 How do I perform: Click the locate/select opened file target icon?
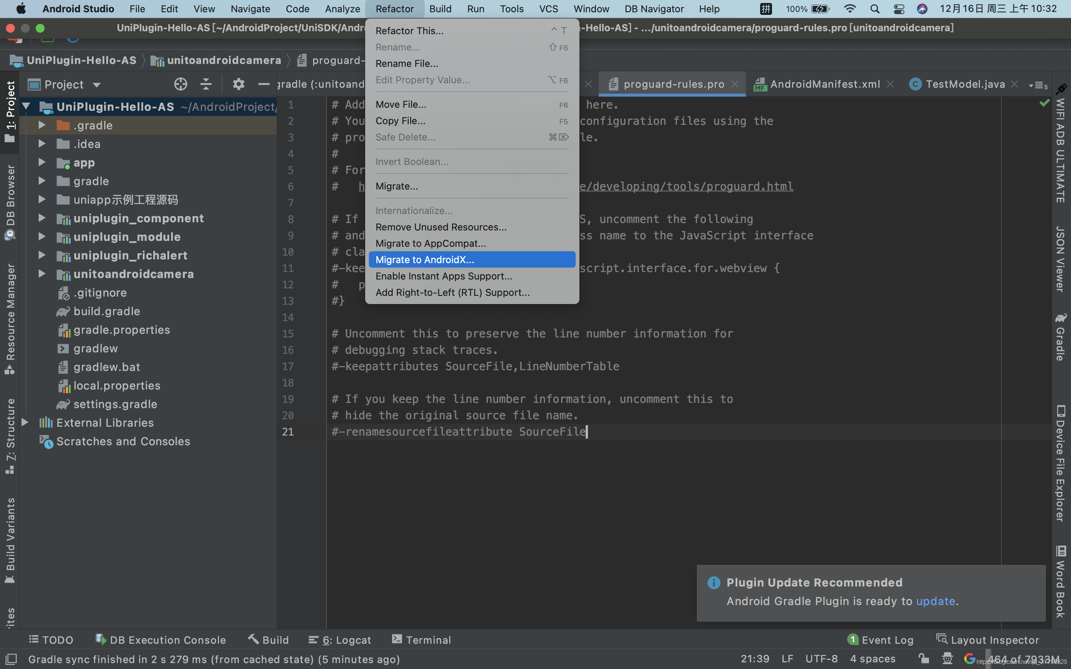(x=181, y=84)
